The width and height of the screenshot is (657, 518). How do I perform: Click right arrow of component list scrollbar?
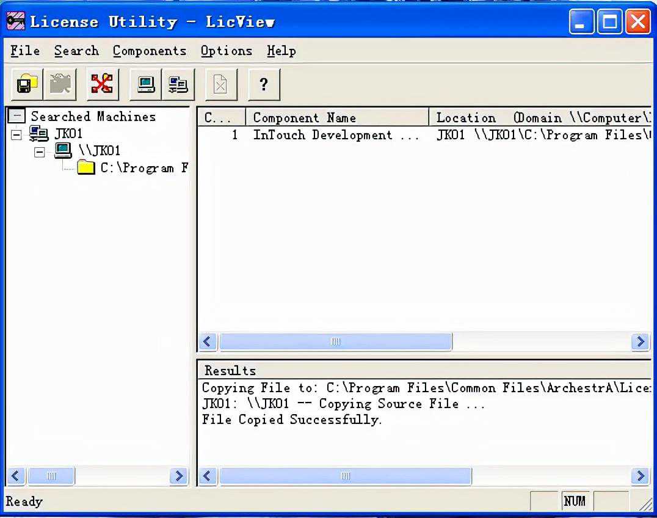[640, 341]
